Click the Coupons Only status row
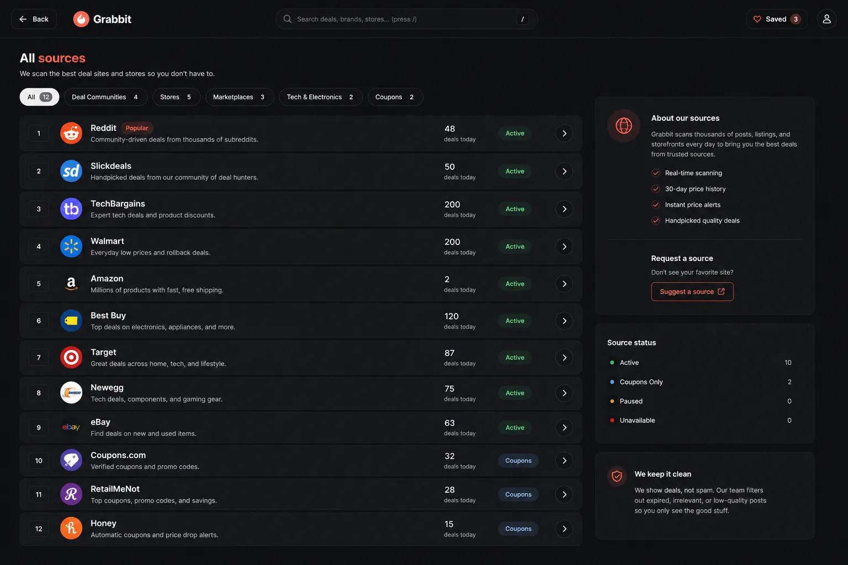The width and height of the screenshot is (848, 565). (x=700, y=382)
